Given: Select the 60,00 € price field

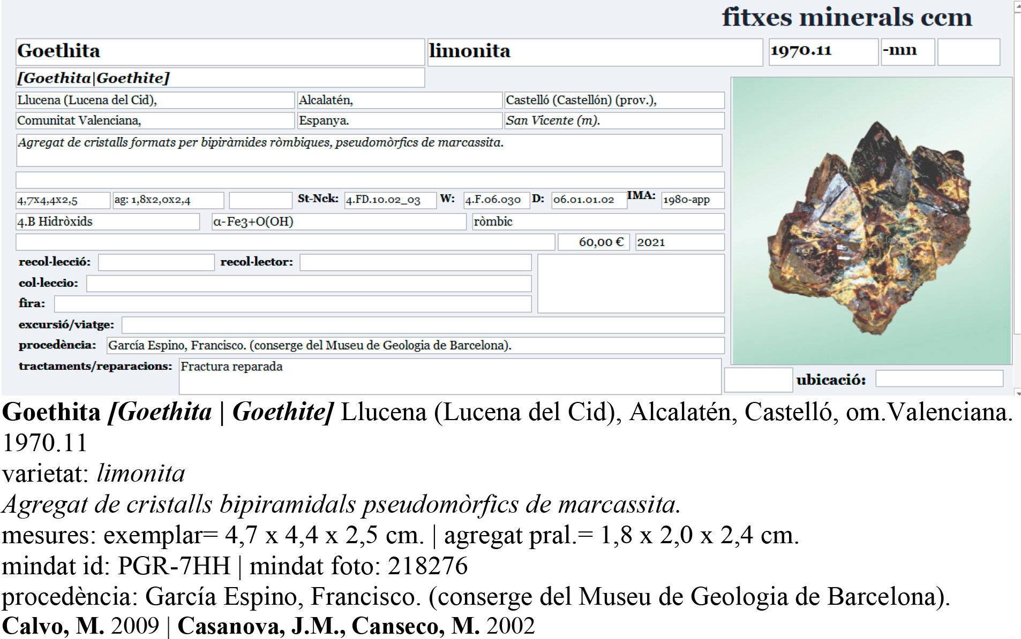Looking at the screenshot, I should coord(594,242).
